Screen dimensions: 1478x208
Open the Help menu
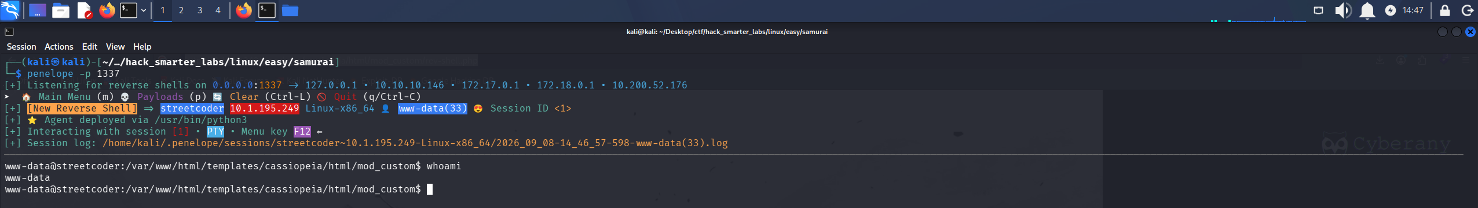coord(142,47)
